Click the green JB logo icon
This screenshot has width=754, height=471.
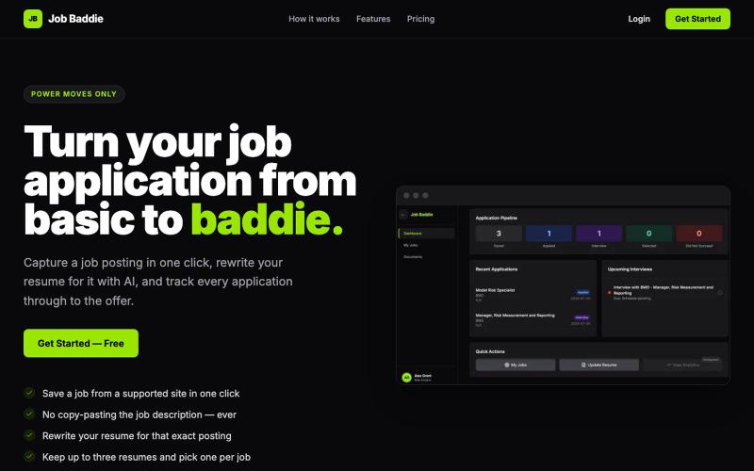tap(33, 19)
